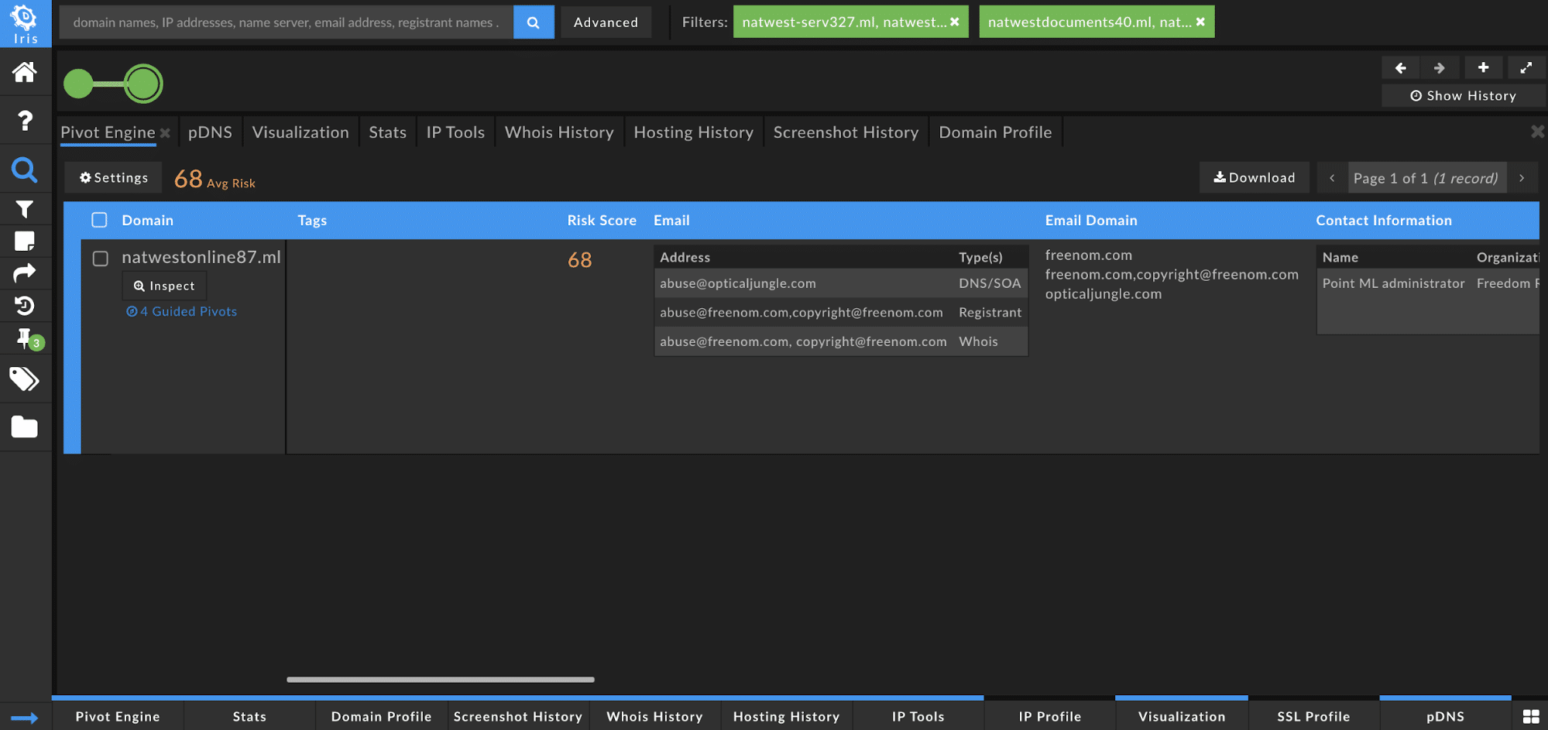The width and height of the screenshot is (1548, 730).
Task: Open the Help question mark icon
Action: 25,121
